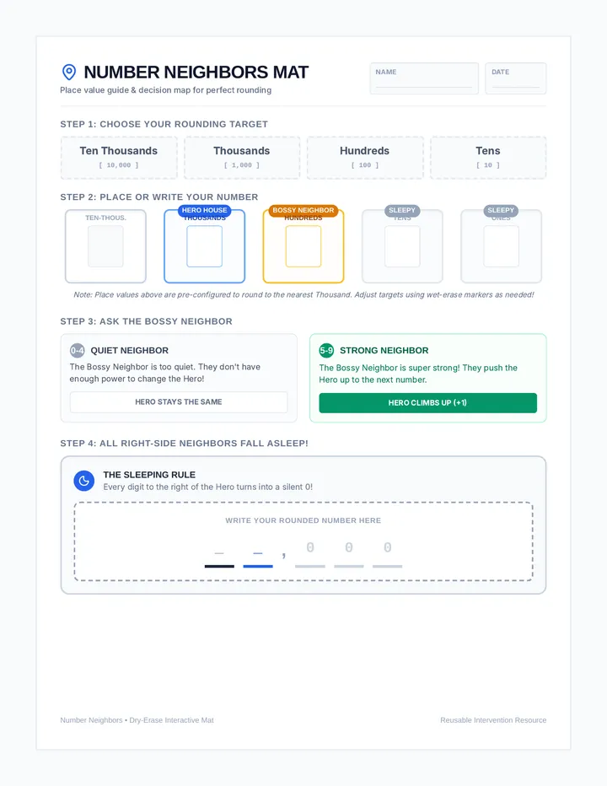Image resolution: width=607 pixels, height=786 pixels.
Task: Click the orange Bossy Neighbor badge
Action: click(x=303, y=211)
